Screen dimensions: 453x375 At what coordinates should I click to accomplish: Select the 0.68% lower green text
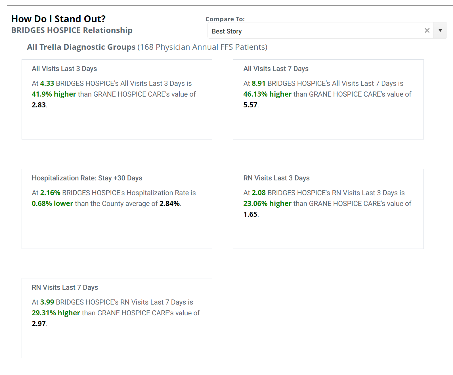click(x=53, y=203)
